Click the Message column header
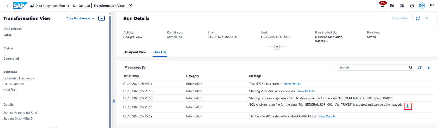438x128 pixels. (255, 76)
